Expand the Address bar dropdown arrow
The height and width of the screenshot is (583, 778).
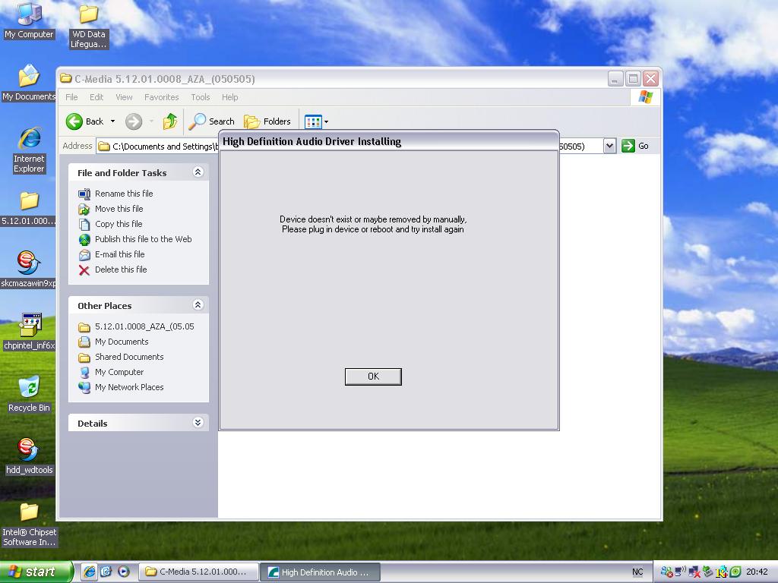tap(610, 147)
